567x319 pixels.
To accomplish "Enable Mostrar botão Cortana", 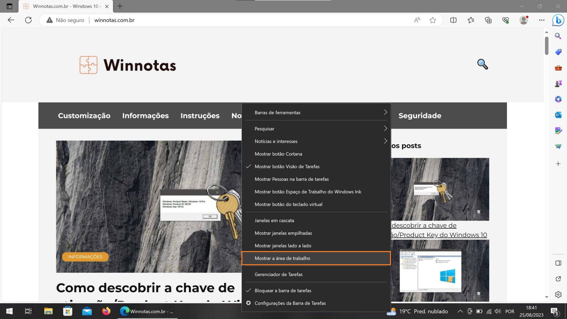I will pyautogui.click(x=278, y=154).
